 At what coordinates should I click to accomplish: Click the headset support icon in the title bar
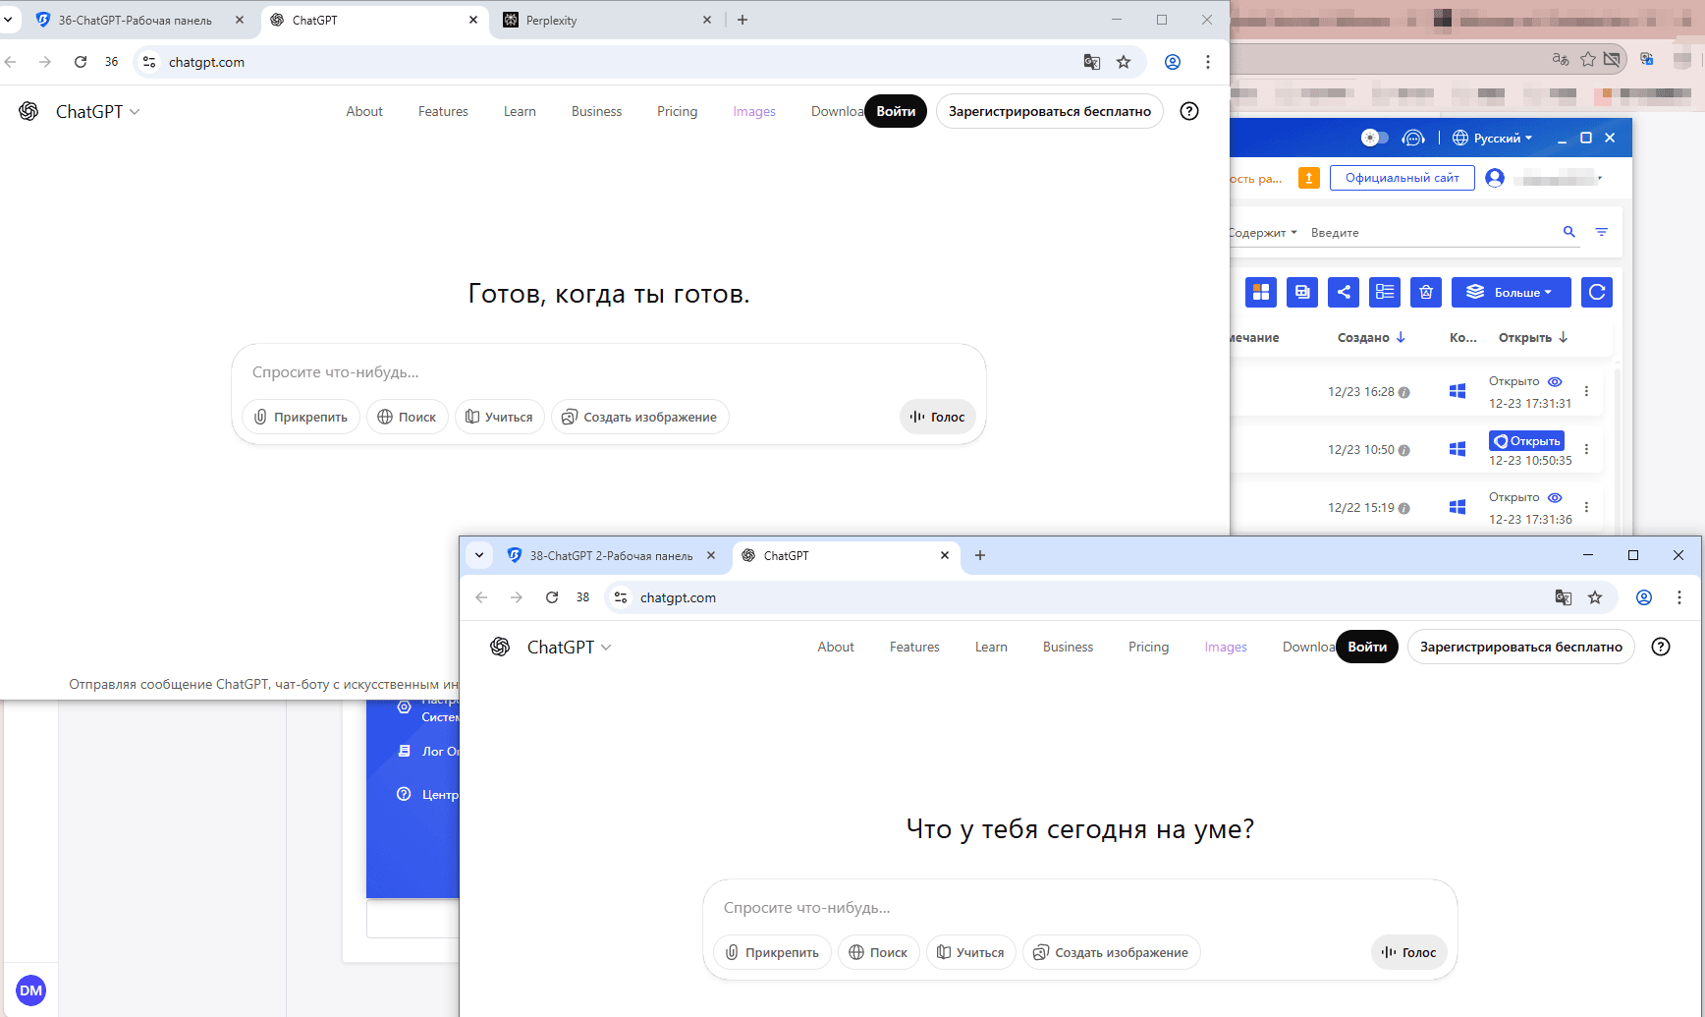1413,138
